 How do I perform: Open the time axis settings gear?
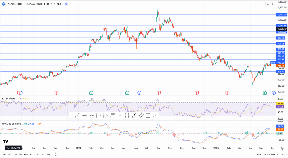282,148
